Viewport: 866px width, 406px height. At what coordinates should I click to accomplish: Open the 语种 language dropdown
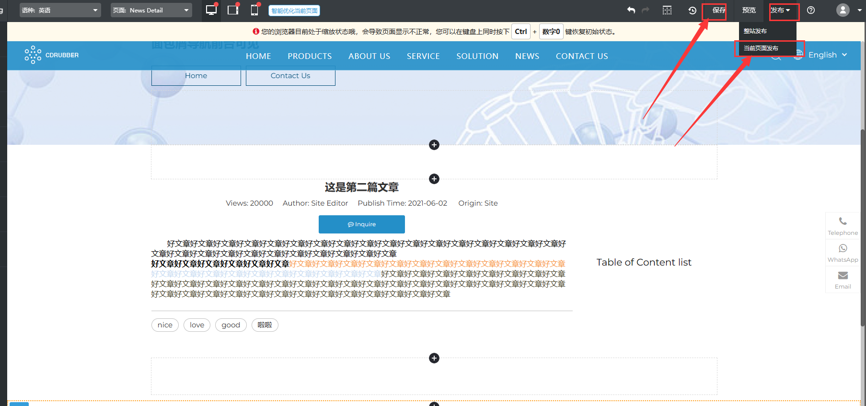[x=60, y=10]
